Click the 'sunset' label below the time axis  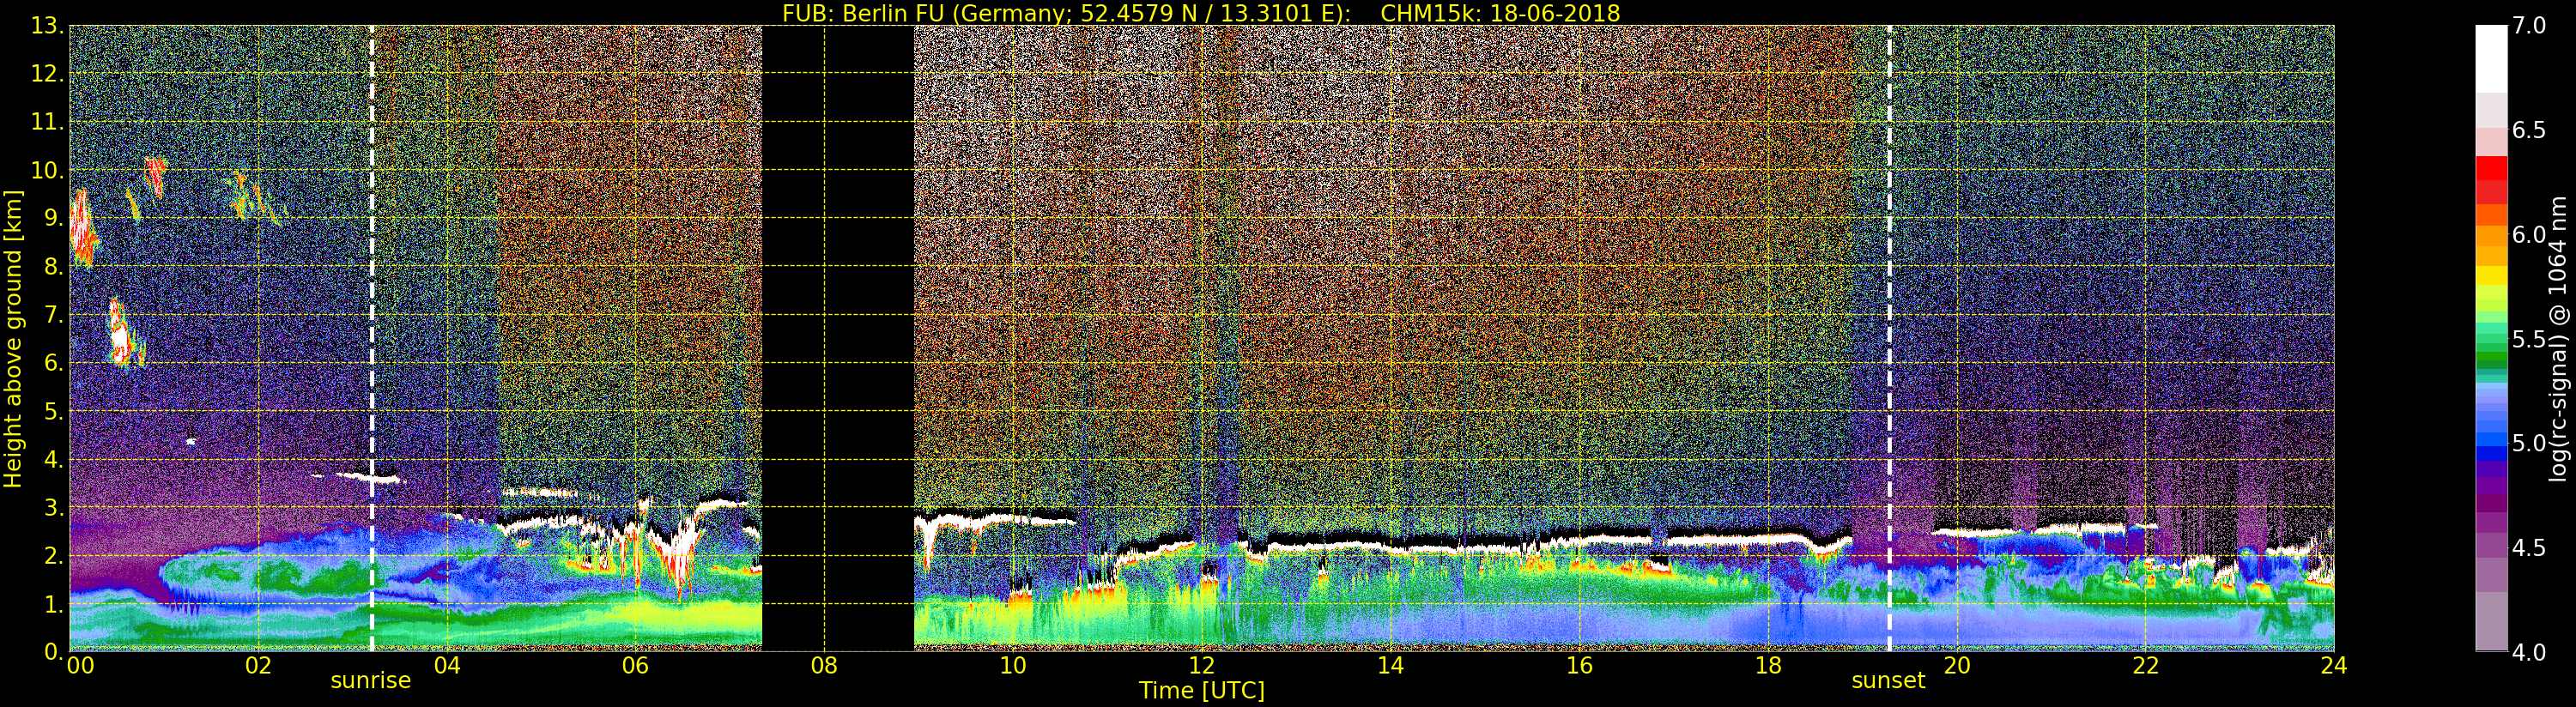coord(1888,681)
